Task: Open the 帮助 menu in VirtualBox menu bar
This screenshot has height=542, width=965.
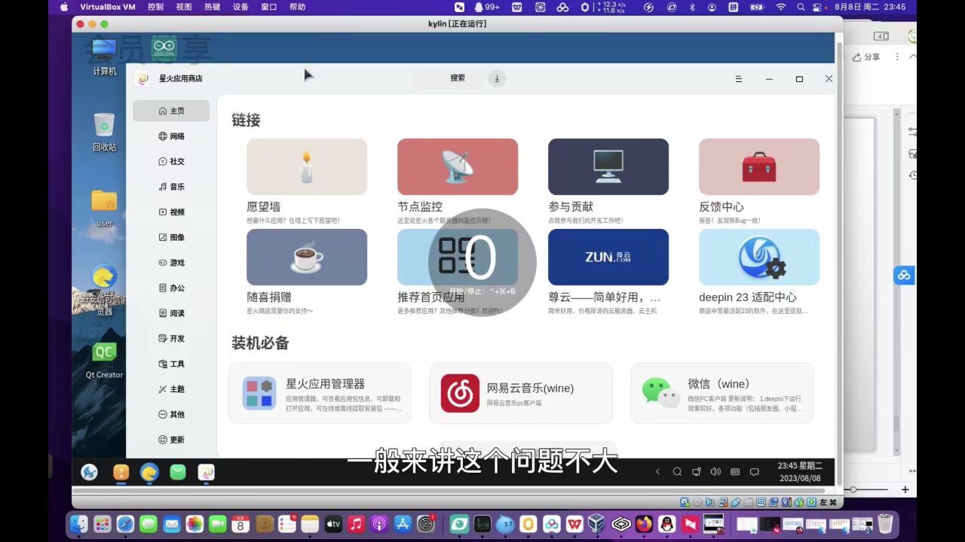Action: tap(298, 7)
